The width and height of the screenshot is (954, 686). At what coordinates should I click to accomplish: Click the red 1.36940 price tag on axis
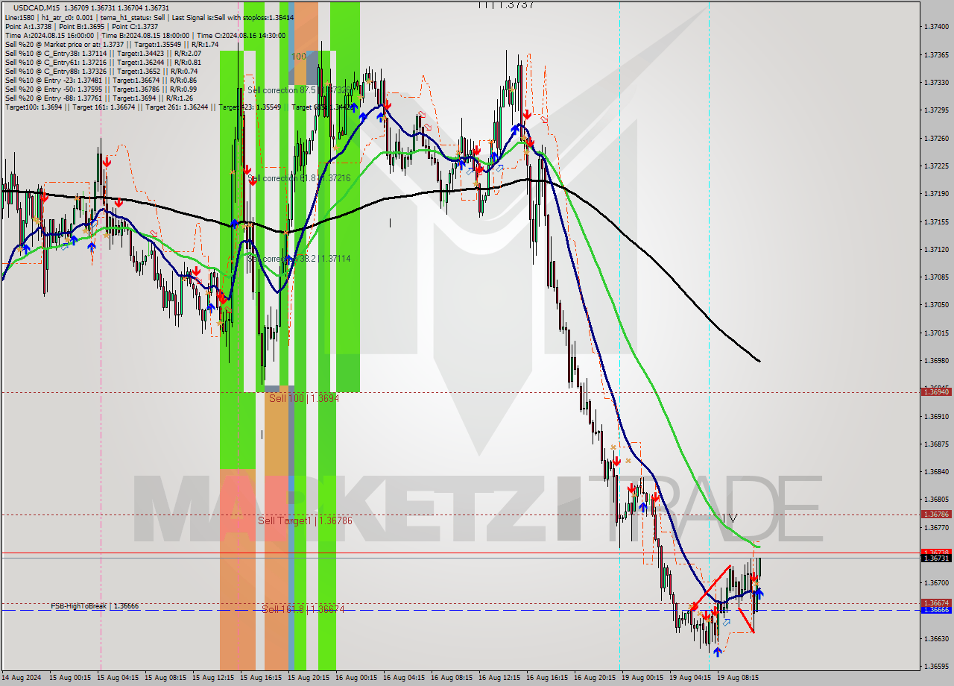(935, 391)
